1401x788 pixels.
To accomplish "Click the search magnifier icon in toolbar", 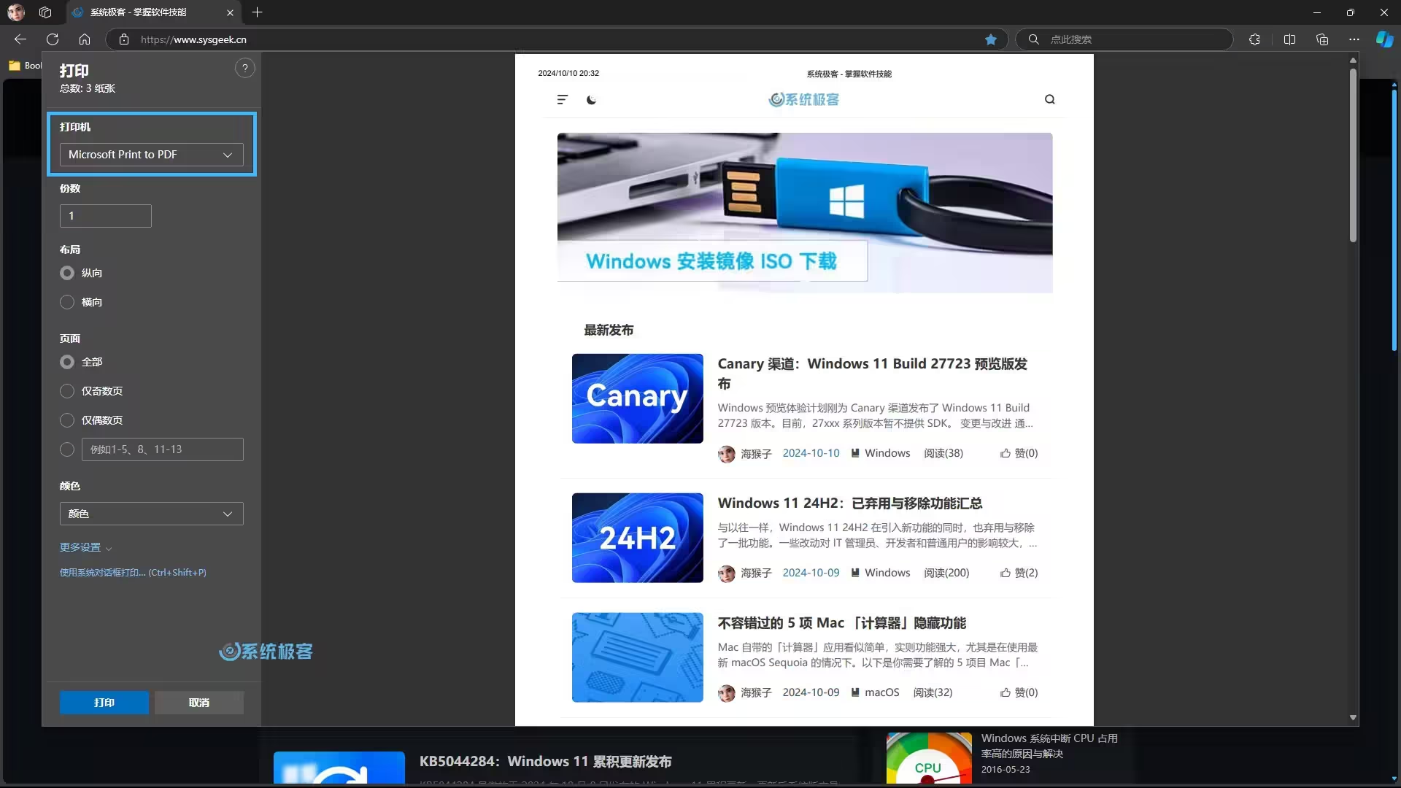I will pyautogui.click(x=1033, y=39).
